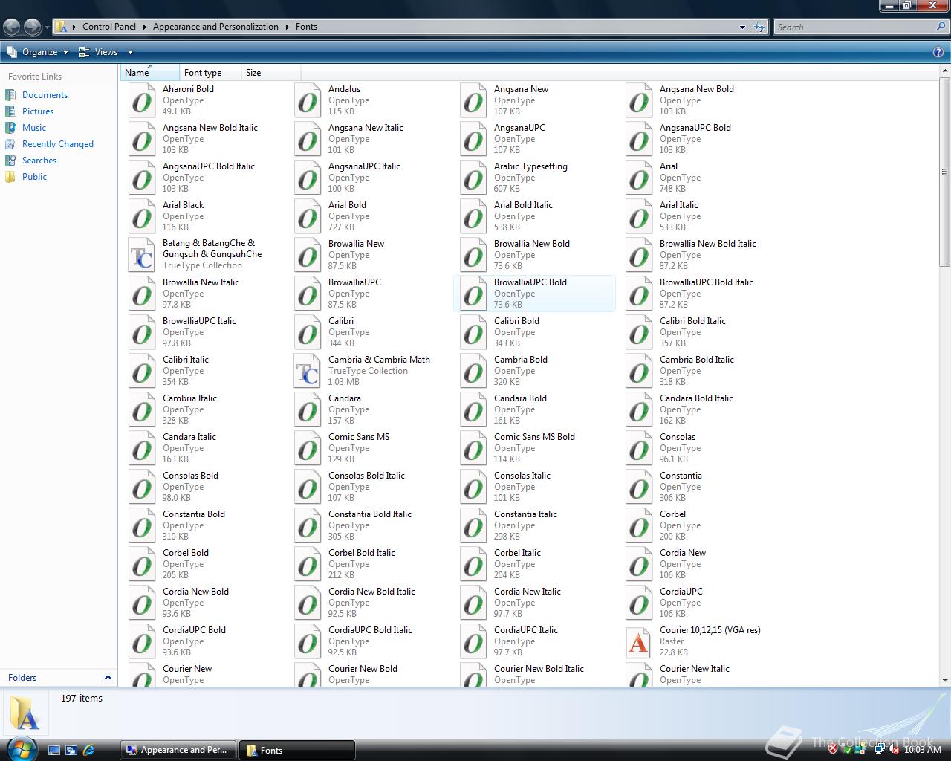Expand breadcrumb arrow after Appearance and Personalization
Viewport: 951px width, 761px height.
tap(287, 27)
